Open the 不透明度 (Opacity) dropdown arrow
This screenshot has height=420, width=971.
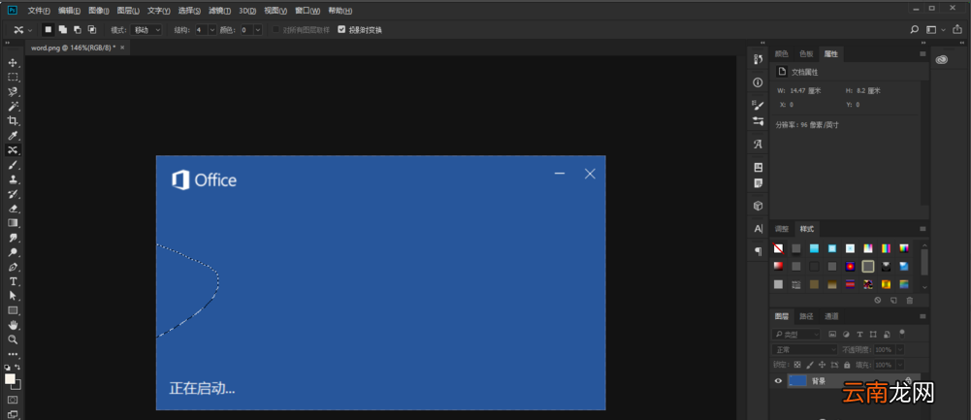(x=900, y=349)
